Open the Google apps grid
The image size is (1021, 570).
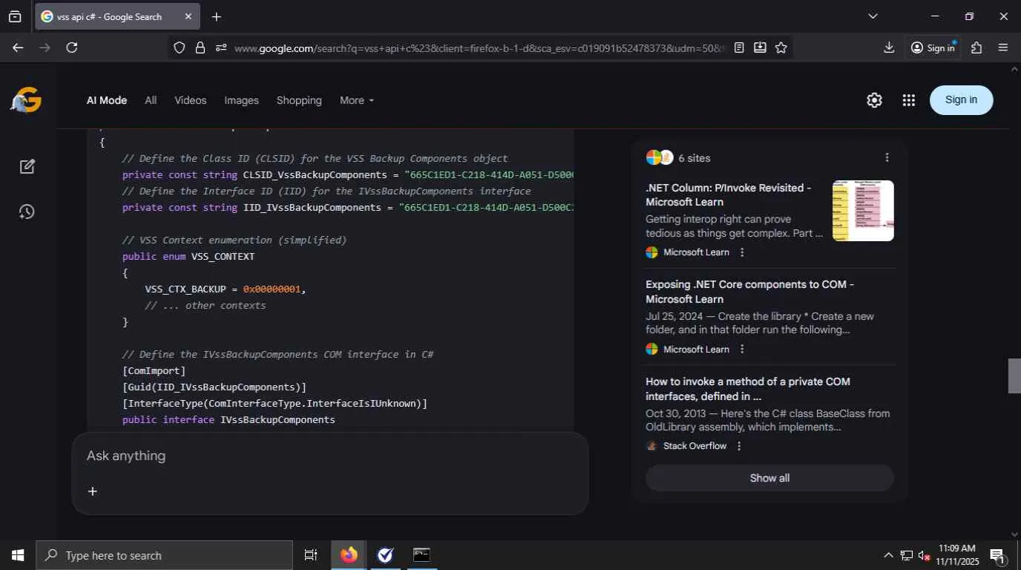point(908,100)
